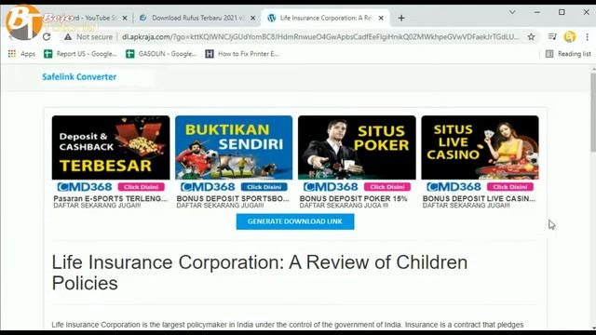
Task: Open the Pasaran E-Sports Terleng... ad text
Action: pyautogui.click(x=110, y=198)
